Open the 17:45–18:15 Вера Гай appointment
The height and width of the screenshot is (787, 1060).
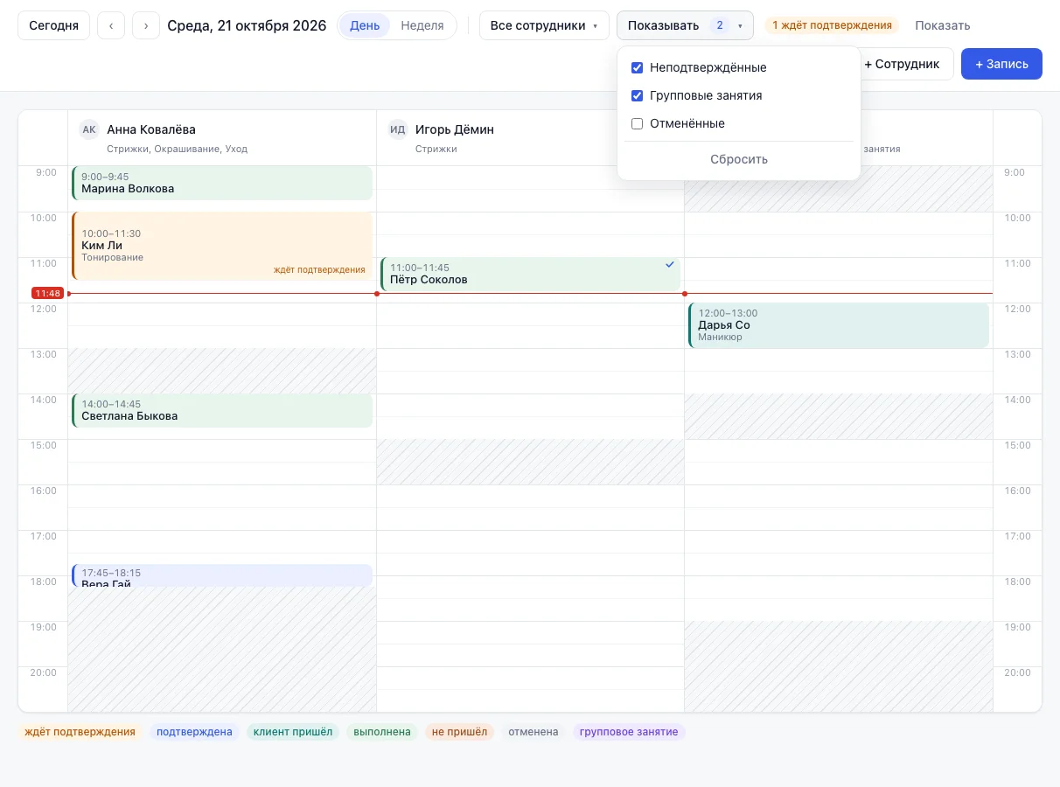click(x=222, y=575)
